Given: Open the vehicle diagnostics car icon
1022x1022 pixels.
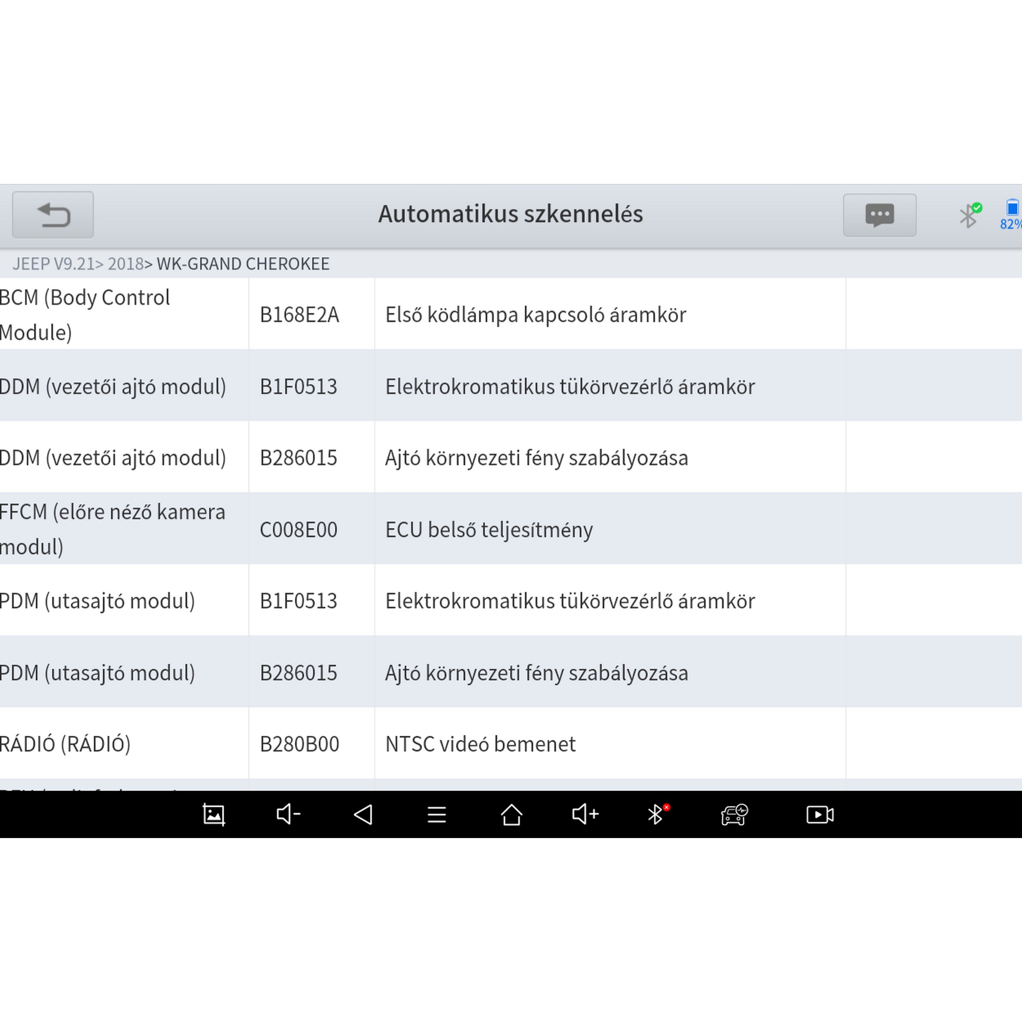Looking at the screenshot, I should coord(734,815).
